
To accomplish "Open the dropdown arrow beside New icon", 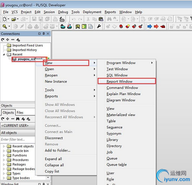I will 8,19.
